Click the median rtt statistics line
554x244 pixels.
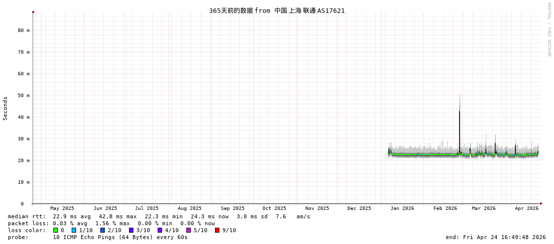(159, 216)
